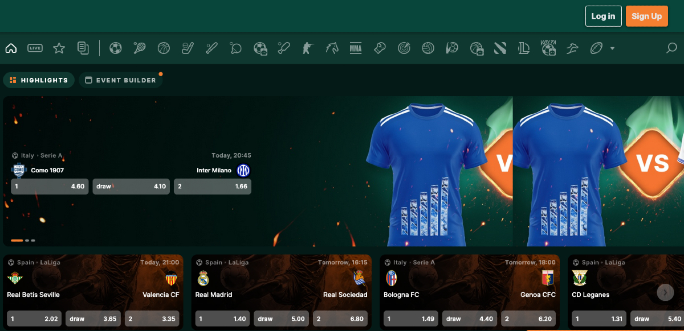The width and height of the screenshot is (684, 331).
Task: Pick Real Sociedad at 6.80
Action: (340, 318)
